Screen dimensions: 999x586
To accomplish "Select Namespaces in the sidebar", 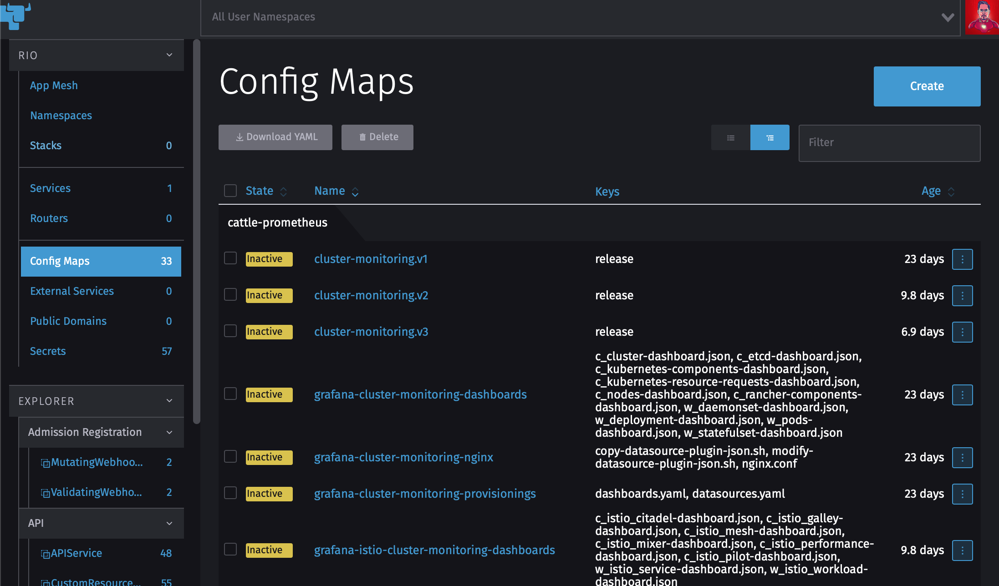I will [x=61, y=115].
